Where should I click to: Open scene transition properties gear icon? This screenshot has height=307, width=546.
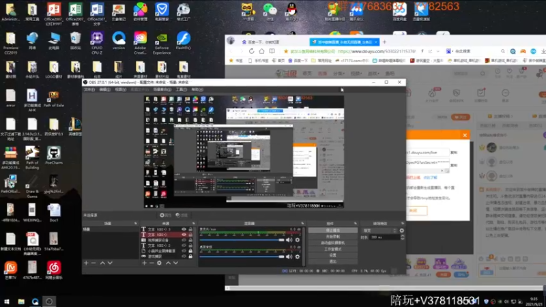pyautogui.click(x=402, y=231)
